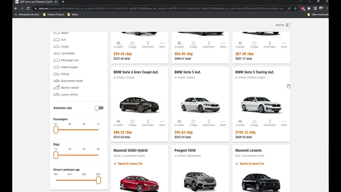Open the browser Extensions puzzle icon

click(309, 9)
